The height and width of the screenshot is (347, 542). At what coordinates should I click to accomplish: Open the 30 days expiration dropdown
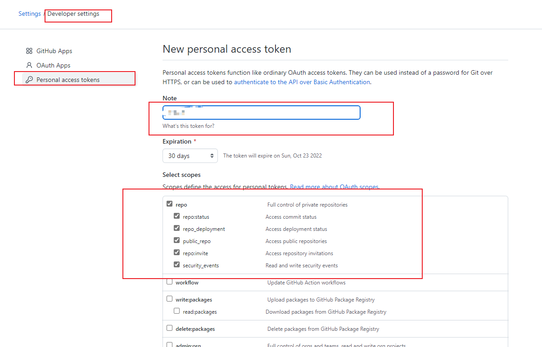tap(190, 156)
